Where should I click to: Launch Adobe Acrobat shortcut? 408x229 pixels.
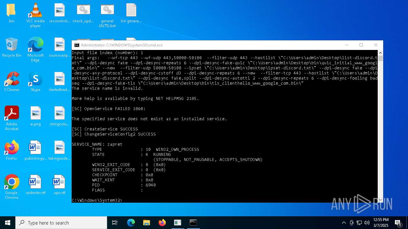(12, 118)
